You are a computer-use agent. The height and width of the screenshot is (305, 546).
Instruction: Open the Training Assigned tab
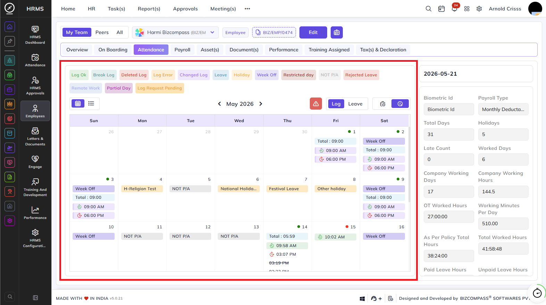[329, 50]
